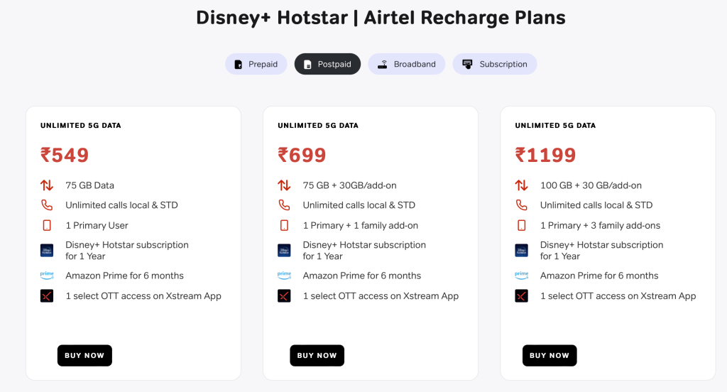Screen dimensions: 727x392
Task: Select the Postpaid tab
Action: point(327,64)
